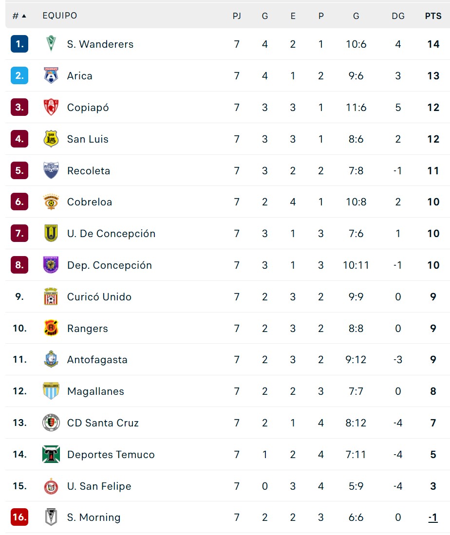Viewport: 450px width, 535px height.
Task: Click the Cobreloa club logo
Action: [x=51, y=202]
